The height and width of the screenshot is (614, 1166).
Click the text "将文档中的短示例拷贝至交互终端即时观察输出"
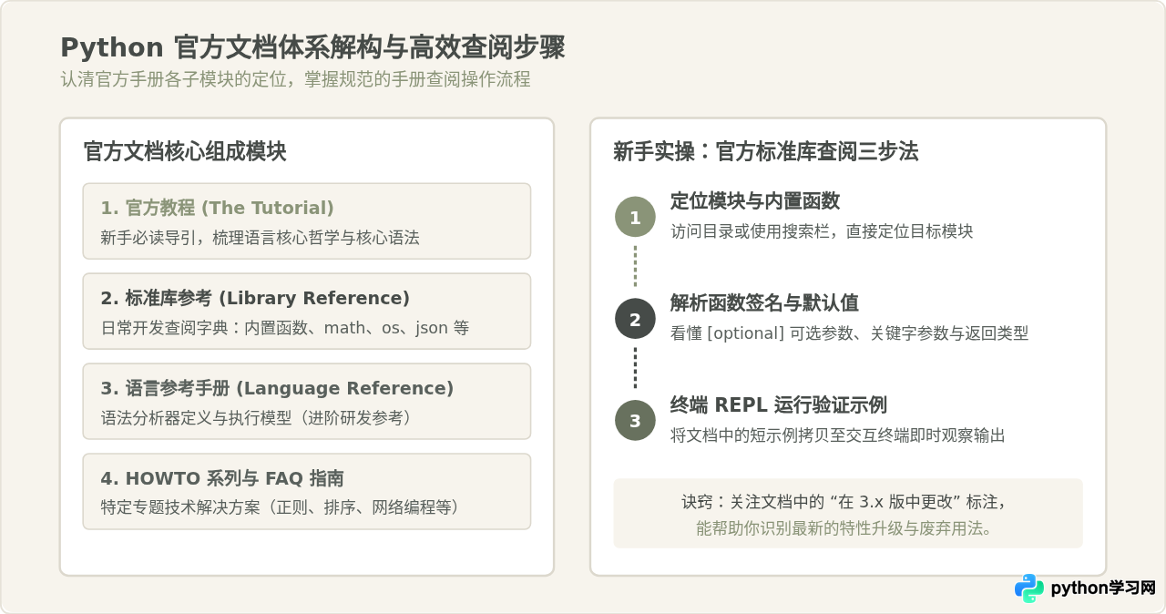pyautogui.click(x=837, y=435)
